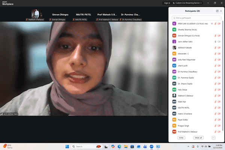Select Jarin Akther Salvi in participant list
This screenshot has width=225, height=150.
point(196,42)
